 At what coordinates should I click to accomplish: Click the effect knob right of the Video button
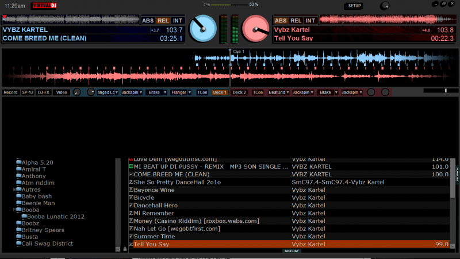(77, 92)
